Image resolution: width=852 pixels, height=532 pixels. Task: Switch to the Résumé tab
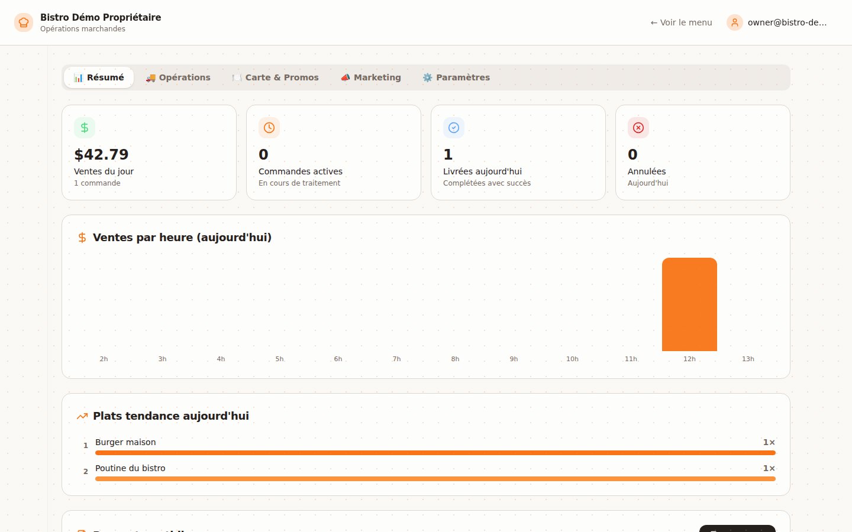point(99,77)
